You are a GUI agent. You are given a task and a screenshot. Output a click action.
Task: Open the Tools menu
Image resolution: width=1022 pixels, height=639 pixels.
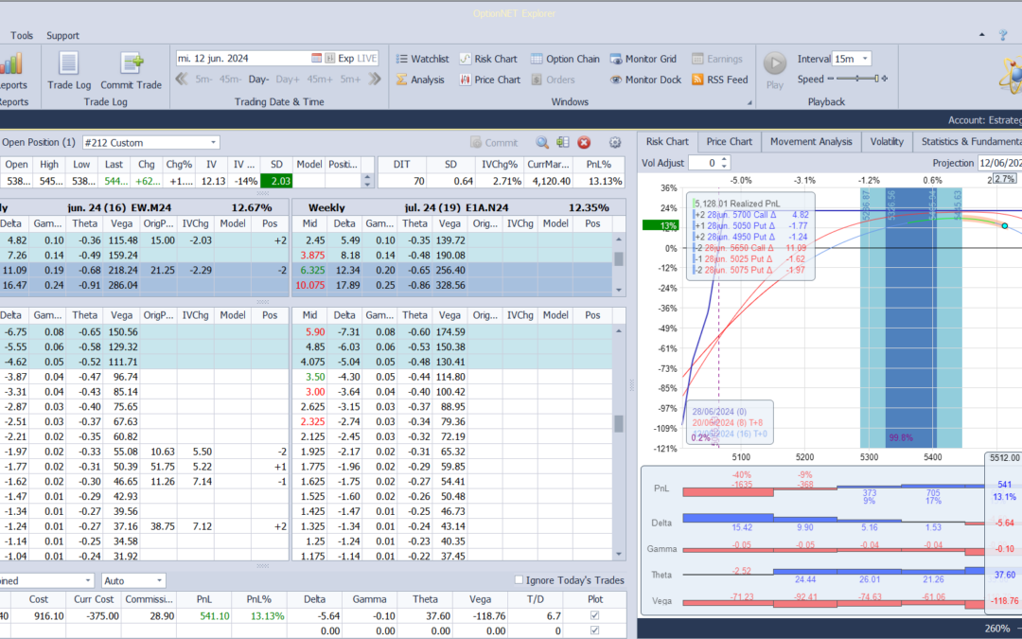click(22, 35)
